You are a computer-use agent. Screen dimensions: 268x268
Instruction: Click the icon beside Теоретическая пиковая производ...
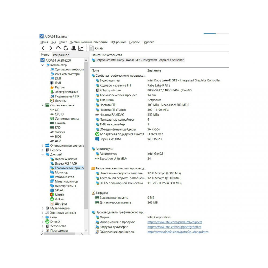[93, 168]
